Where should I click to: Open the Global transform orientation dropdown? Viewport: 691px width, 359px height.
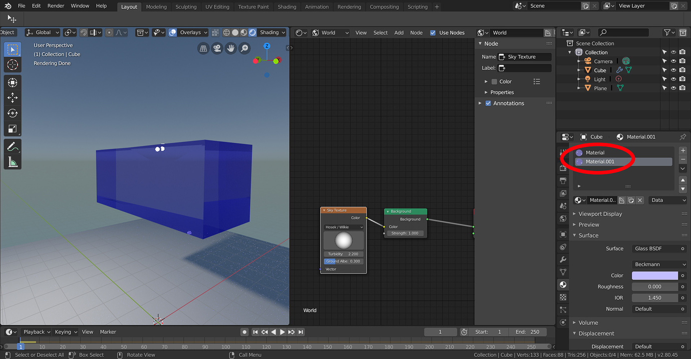pos(43,32)
